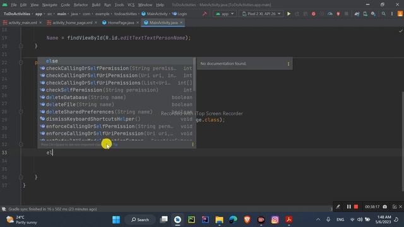404x227 pixels.
Task: Open the Edit menu
Action: (x=23, y=4)
